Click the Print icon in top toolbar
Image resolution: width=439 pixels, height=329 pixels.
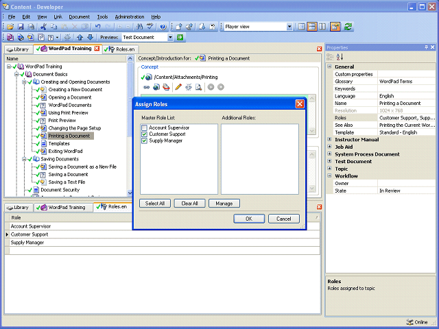coord(31,27)
